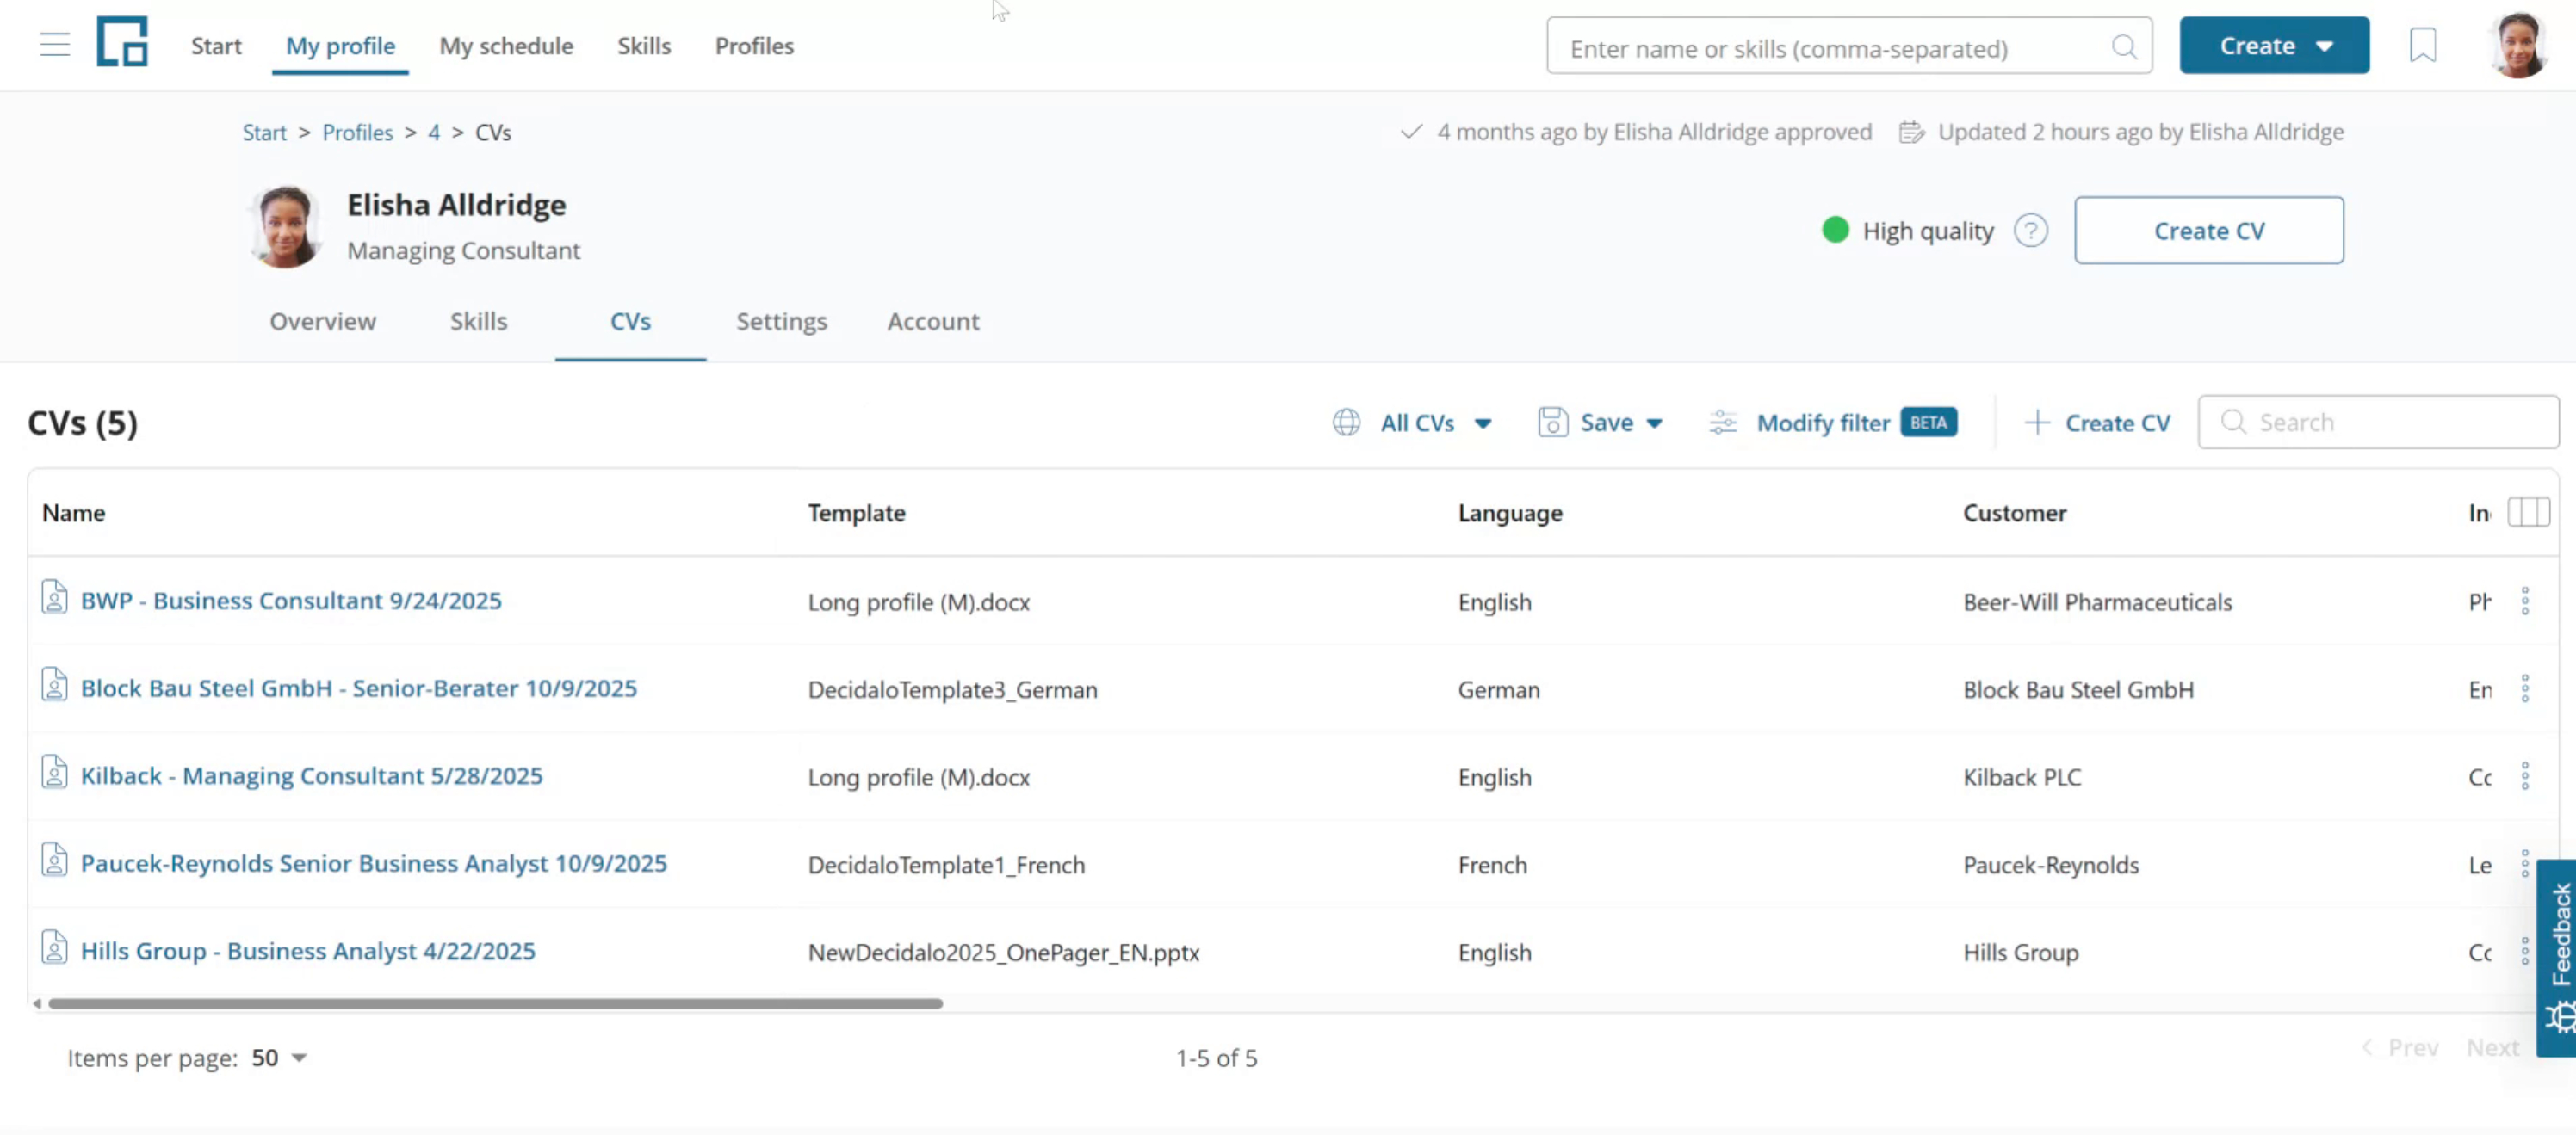The image size is (2576, 1135).
Task: Open the Save dropdown
Action: click(1601, 423)
